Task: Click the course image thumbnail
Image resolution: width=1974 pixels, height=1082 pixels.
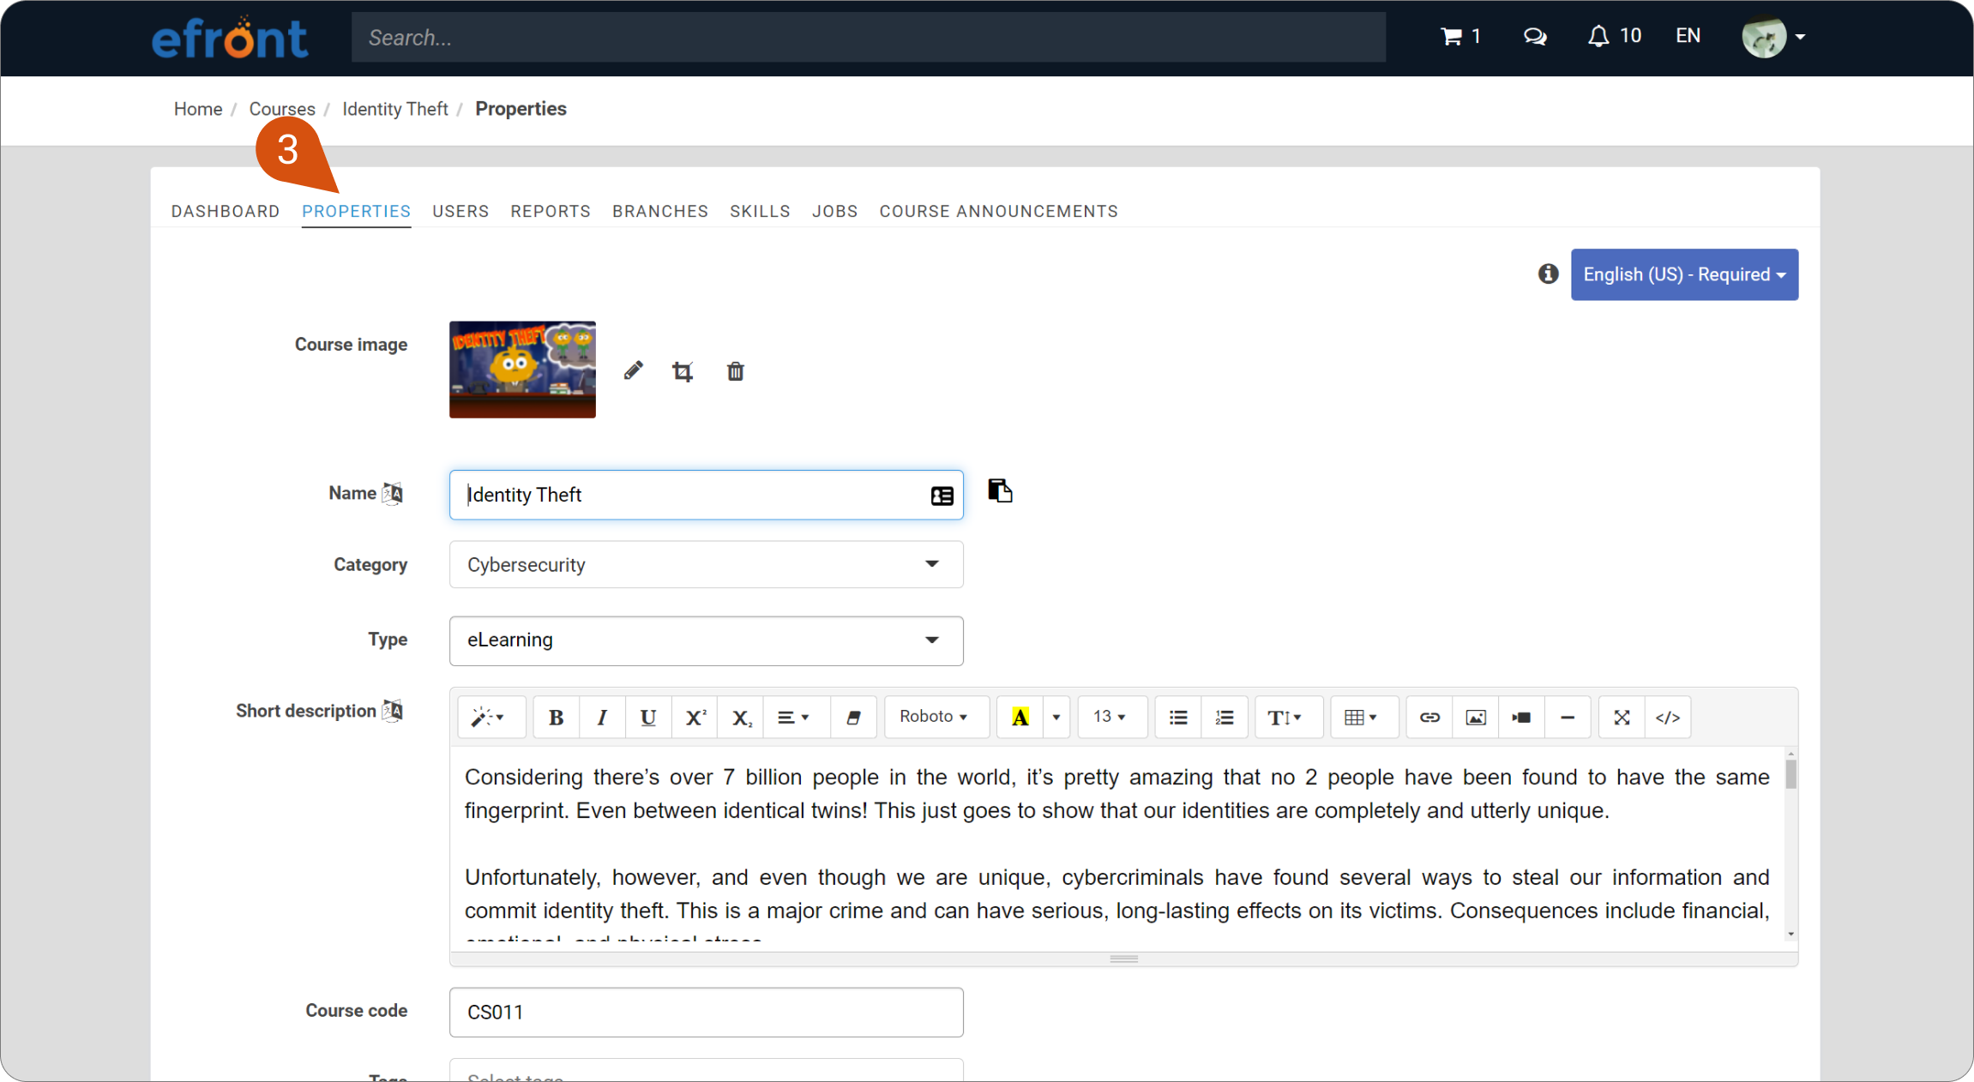Action: 522,370
